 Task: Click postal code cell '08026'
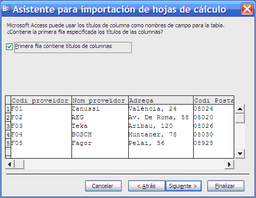coord(214,126)
